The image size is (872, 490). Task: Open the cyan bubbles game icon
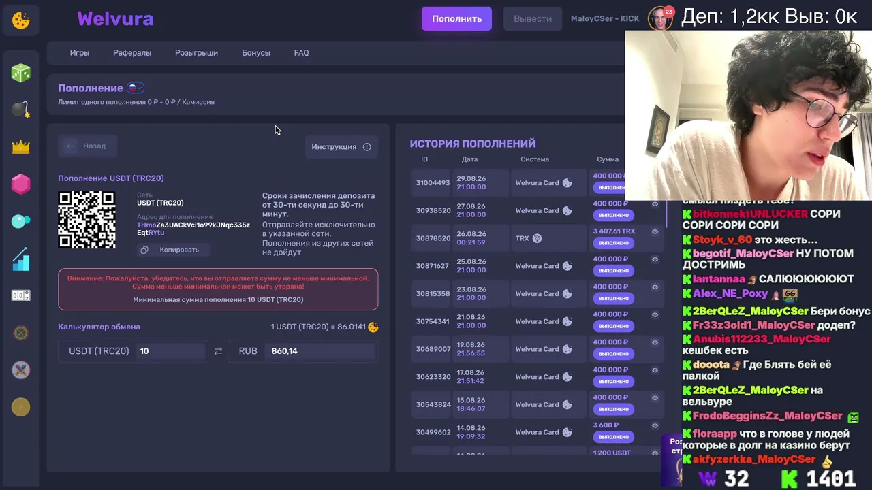point(21,221)
